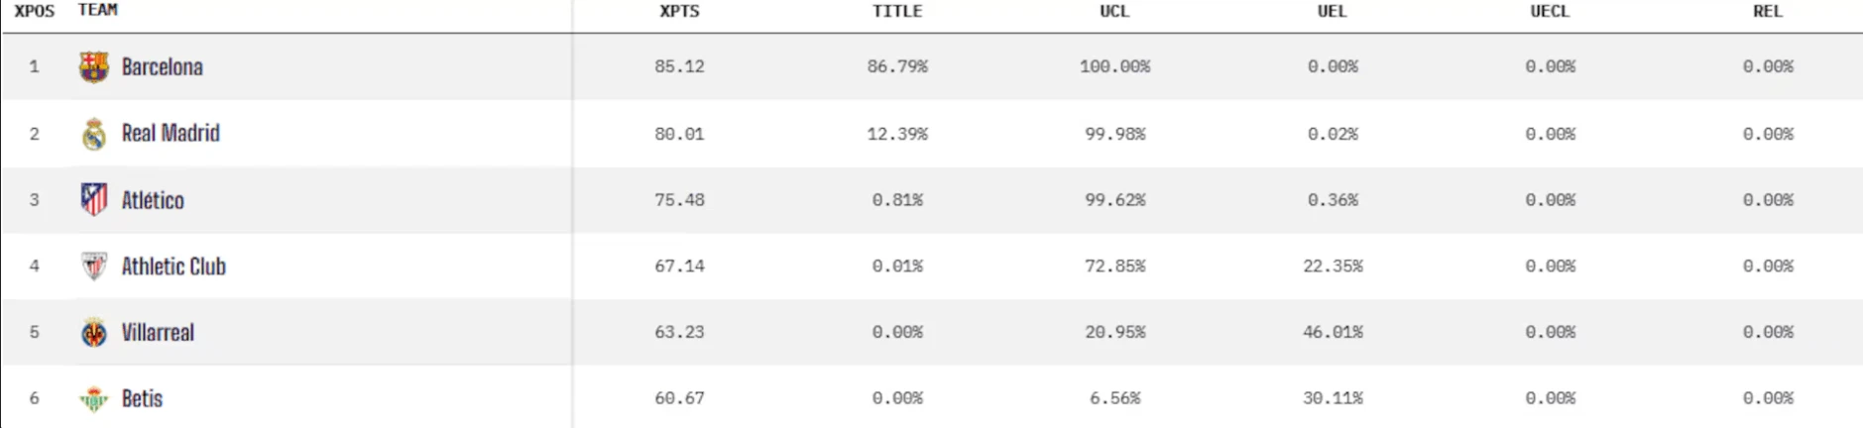Sort table by XPTS column header
The width and height of the screenshot is (1863, 428).
click(679, 12)
